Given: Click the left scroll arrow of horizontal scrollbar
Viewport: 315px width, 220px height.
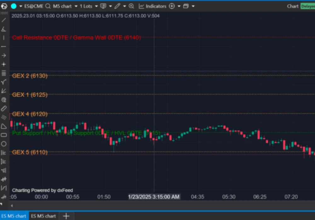Looking at the screenshot, I should coord(12,206).
